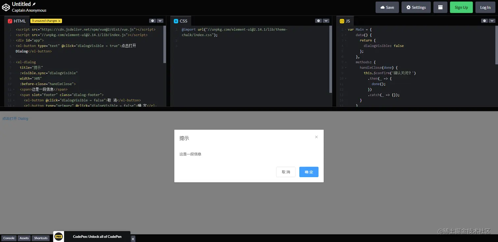The height and width of the screenshot is (242, 498).
Task: Open the CSS editor settings gear
Action: click(x=318, y=21)
